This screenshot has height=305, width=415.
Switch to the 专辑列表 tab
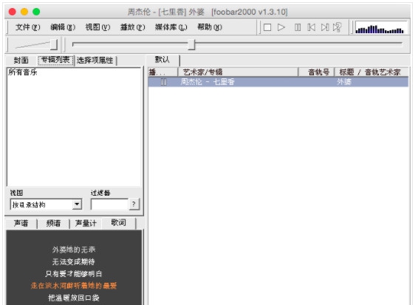pos(55,60)
